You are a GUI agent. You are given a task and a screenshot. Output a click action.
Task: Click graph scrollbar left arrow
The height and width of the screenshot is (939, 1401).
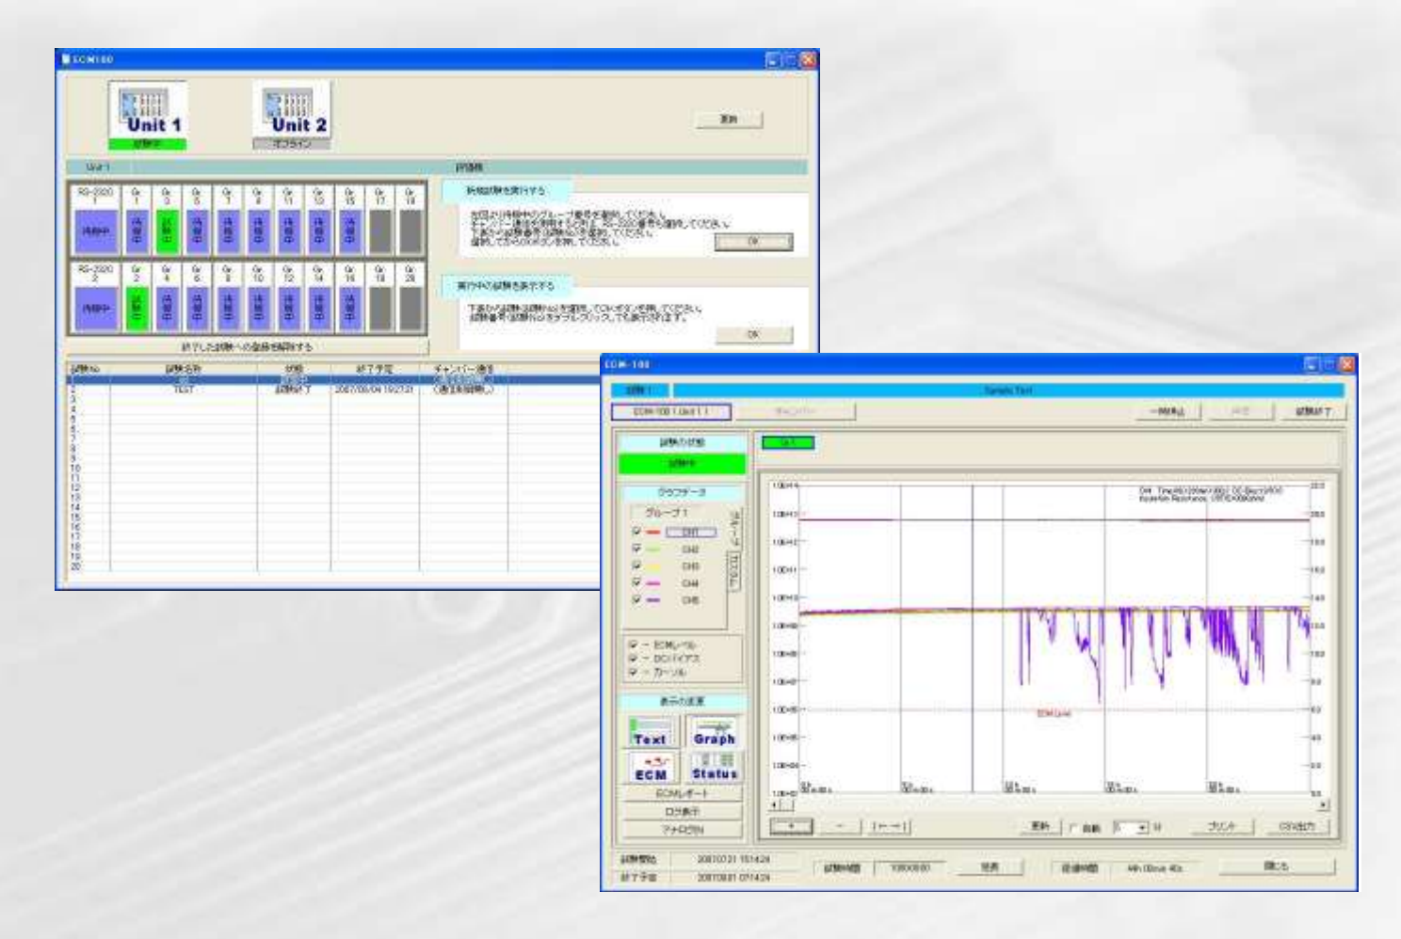pyautogui.click(x=775, y=805)
